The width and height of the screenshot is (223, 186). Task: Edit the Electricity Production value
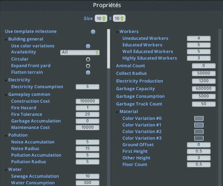point(203,81)
